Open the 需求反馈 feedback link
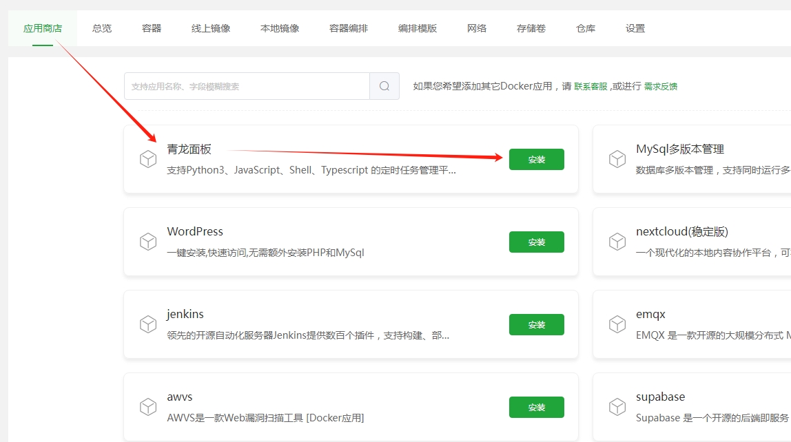791x442 pixels. pos(660,87)
